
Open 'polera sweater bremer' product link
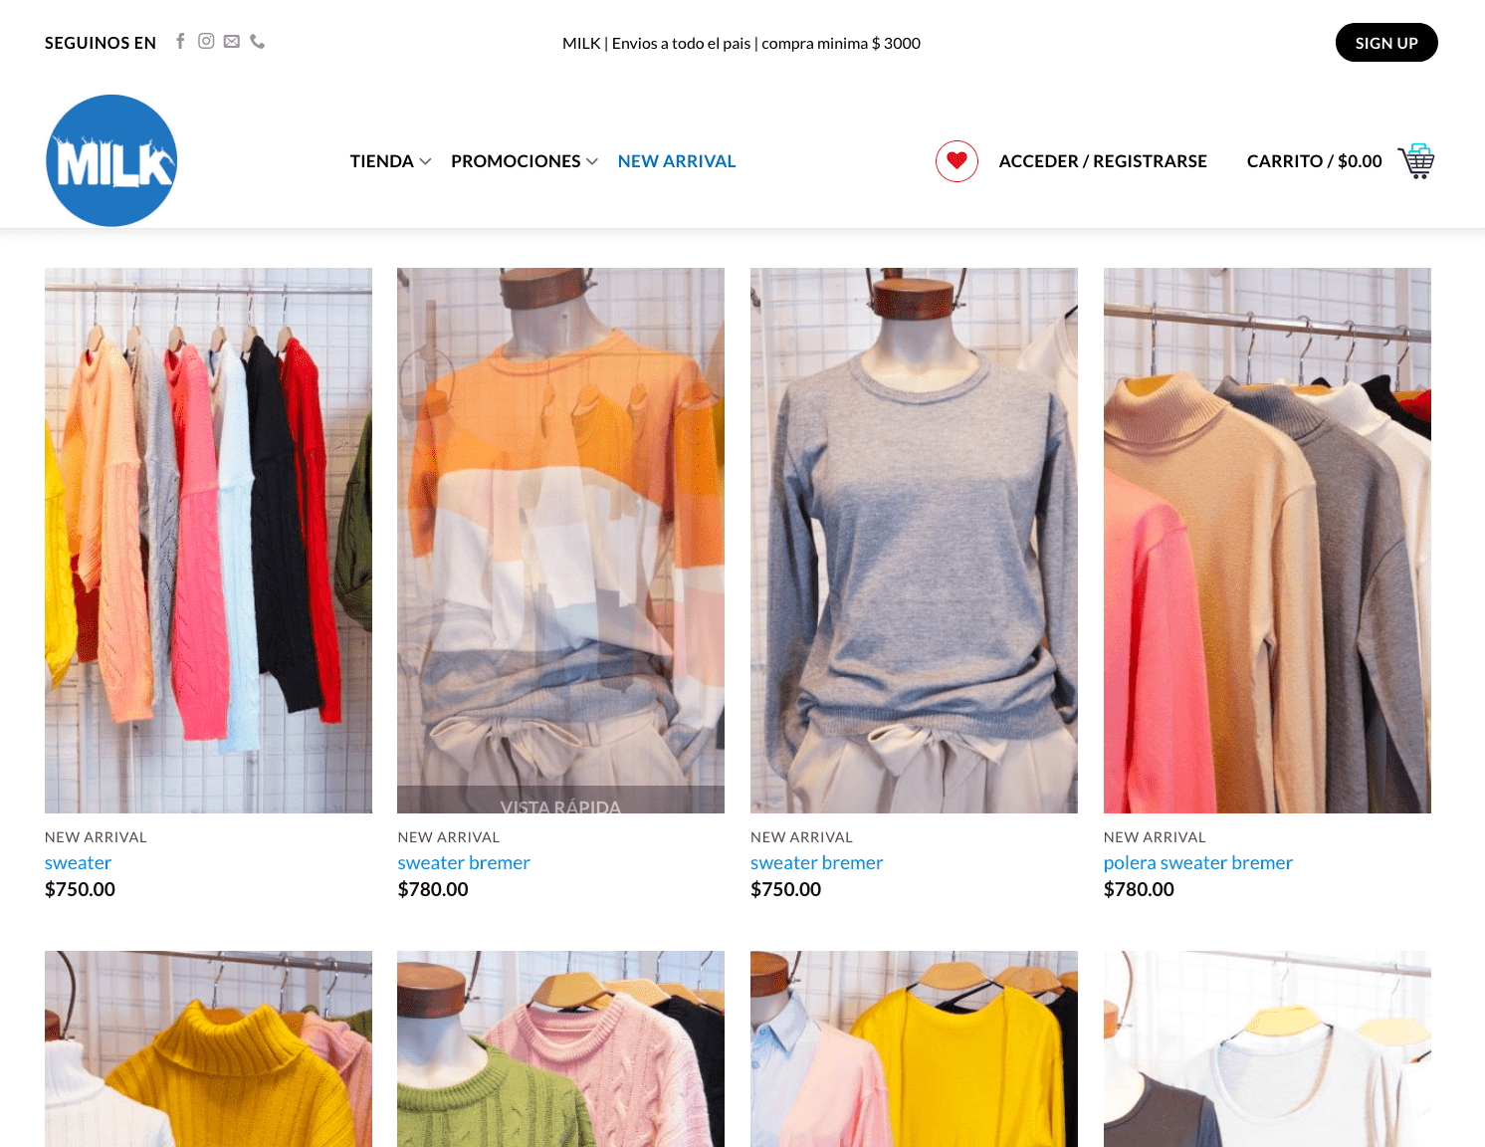coord(1198,863)
